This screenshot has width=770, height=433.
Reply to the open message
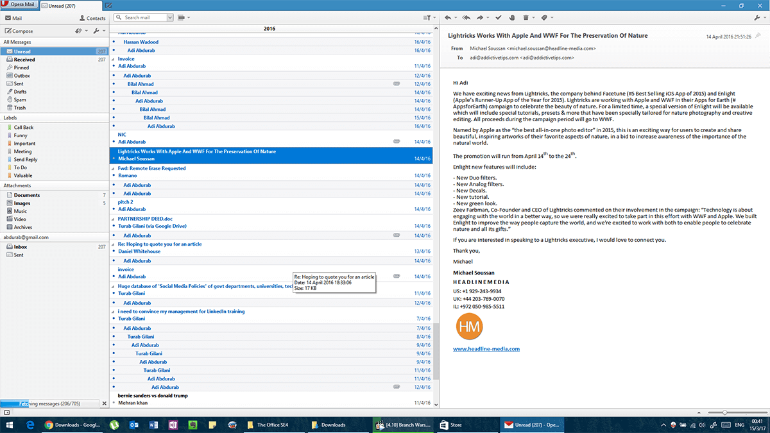click(449, 18)
